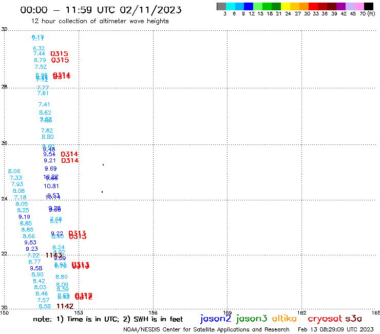
Task: Click the 6.32 wave height value
Action: (39, 48)
